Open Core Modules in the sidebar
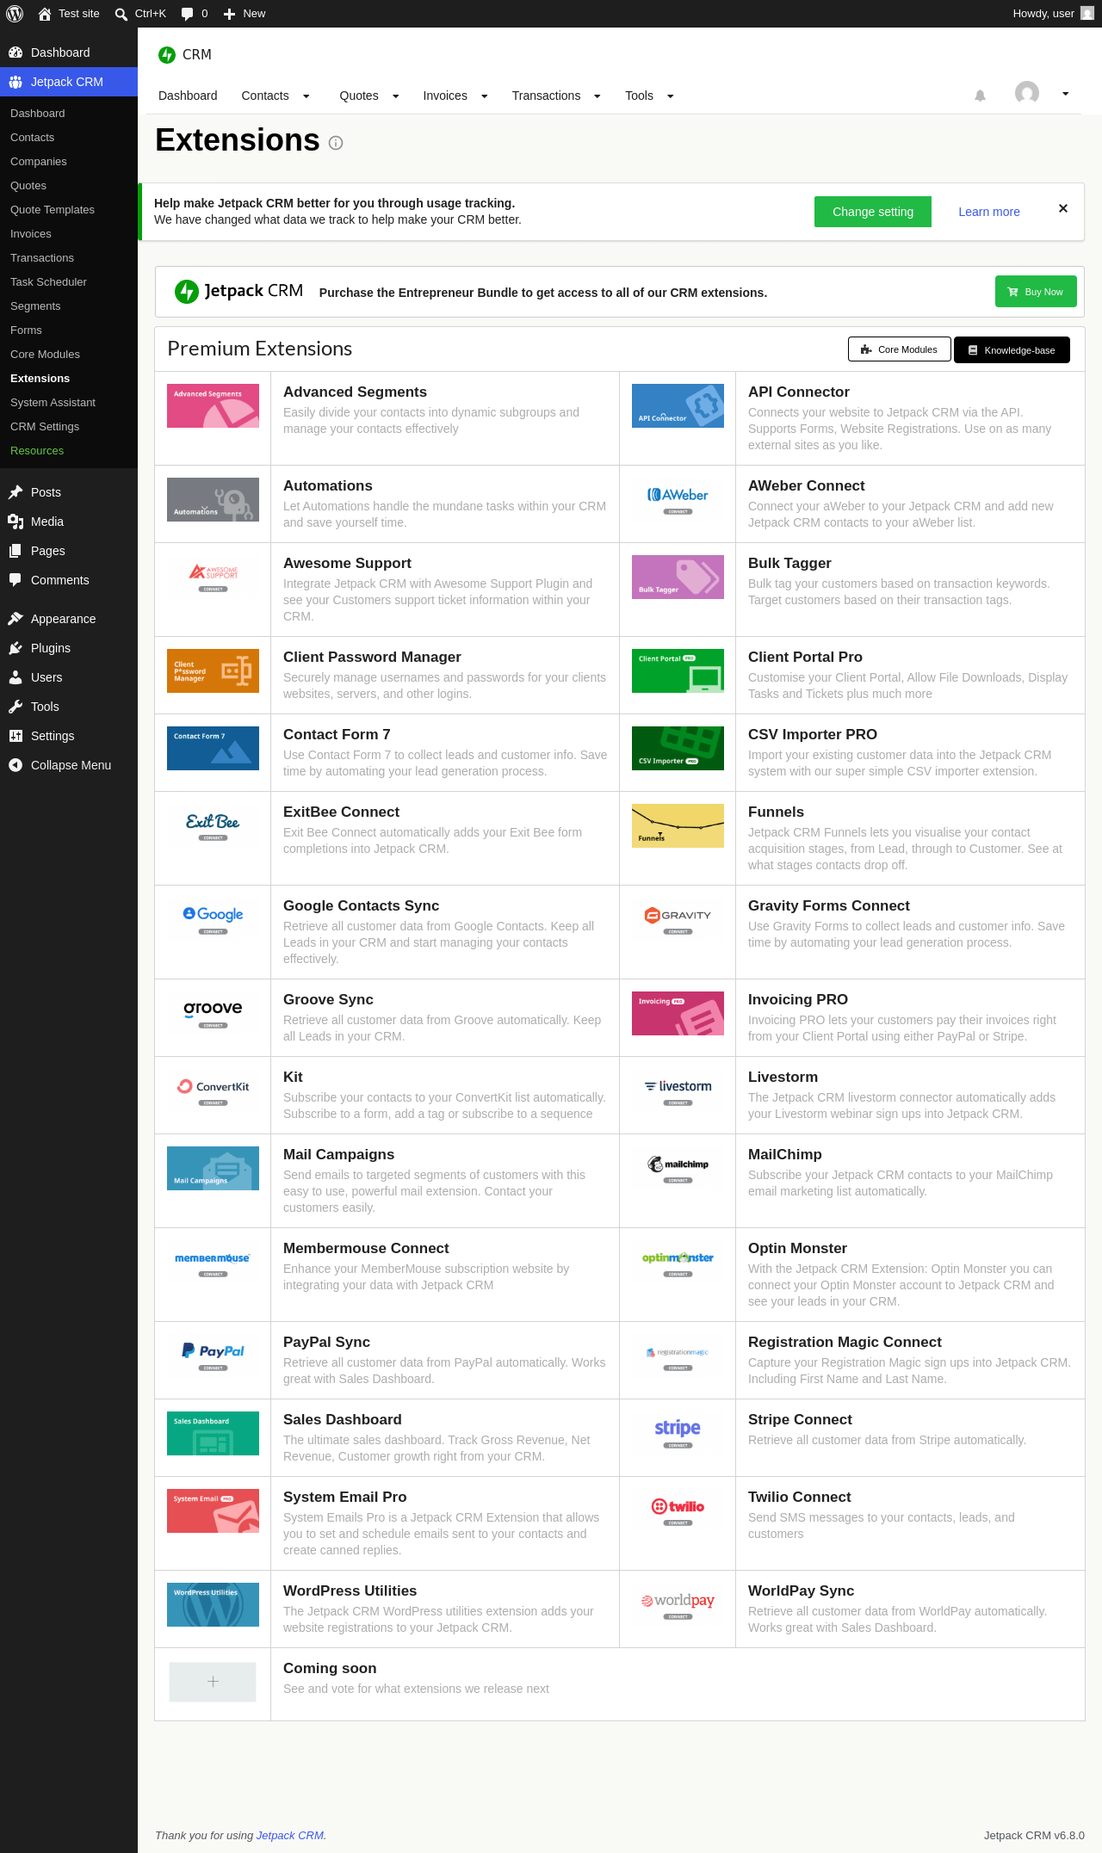 [x=45, y=355]
